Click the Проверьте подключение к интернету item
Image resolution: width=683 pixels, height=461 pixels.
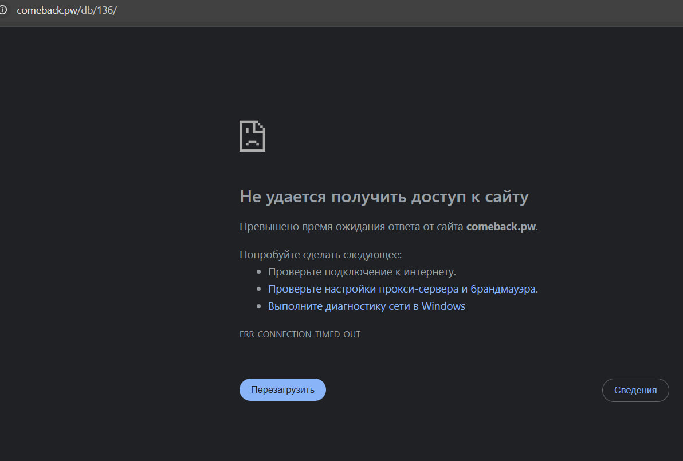coord(362,272)
